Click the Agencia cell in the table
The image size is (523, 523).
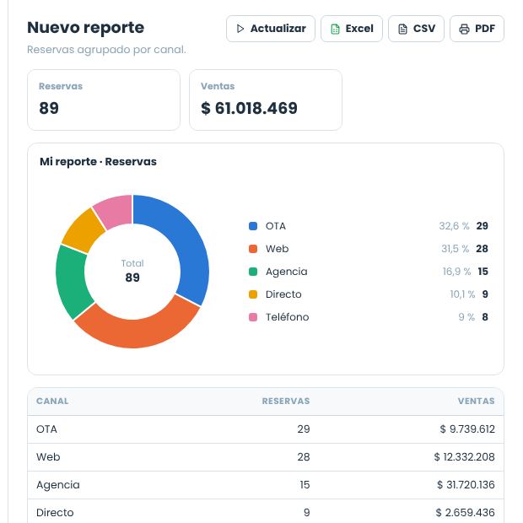[58, 485]
